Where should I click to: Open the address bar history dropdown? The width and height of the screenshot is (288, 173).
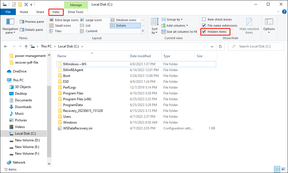[x=212, y=47]
